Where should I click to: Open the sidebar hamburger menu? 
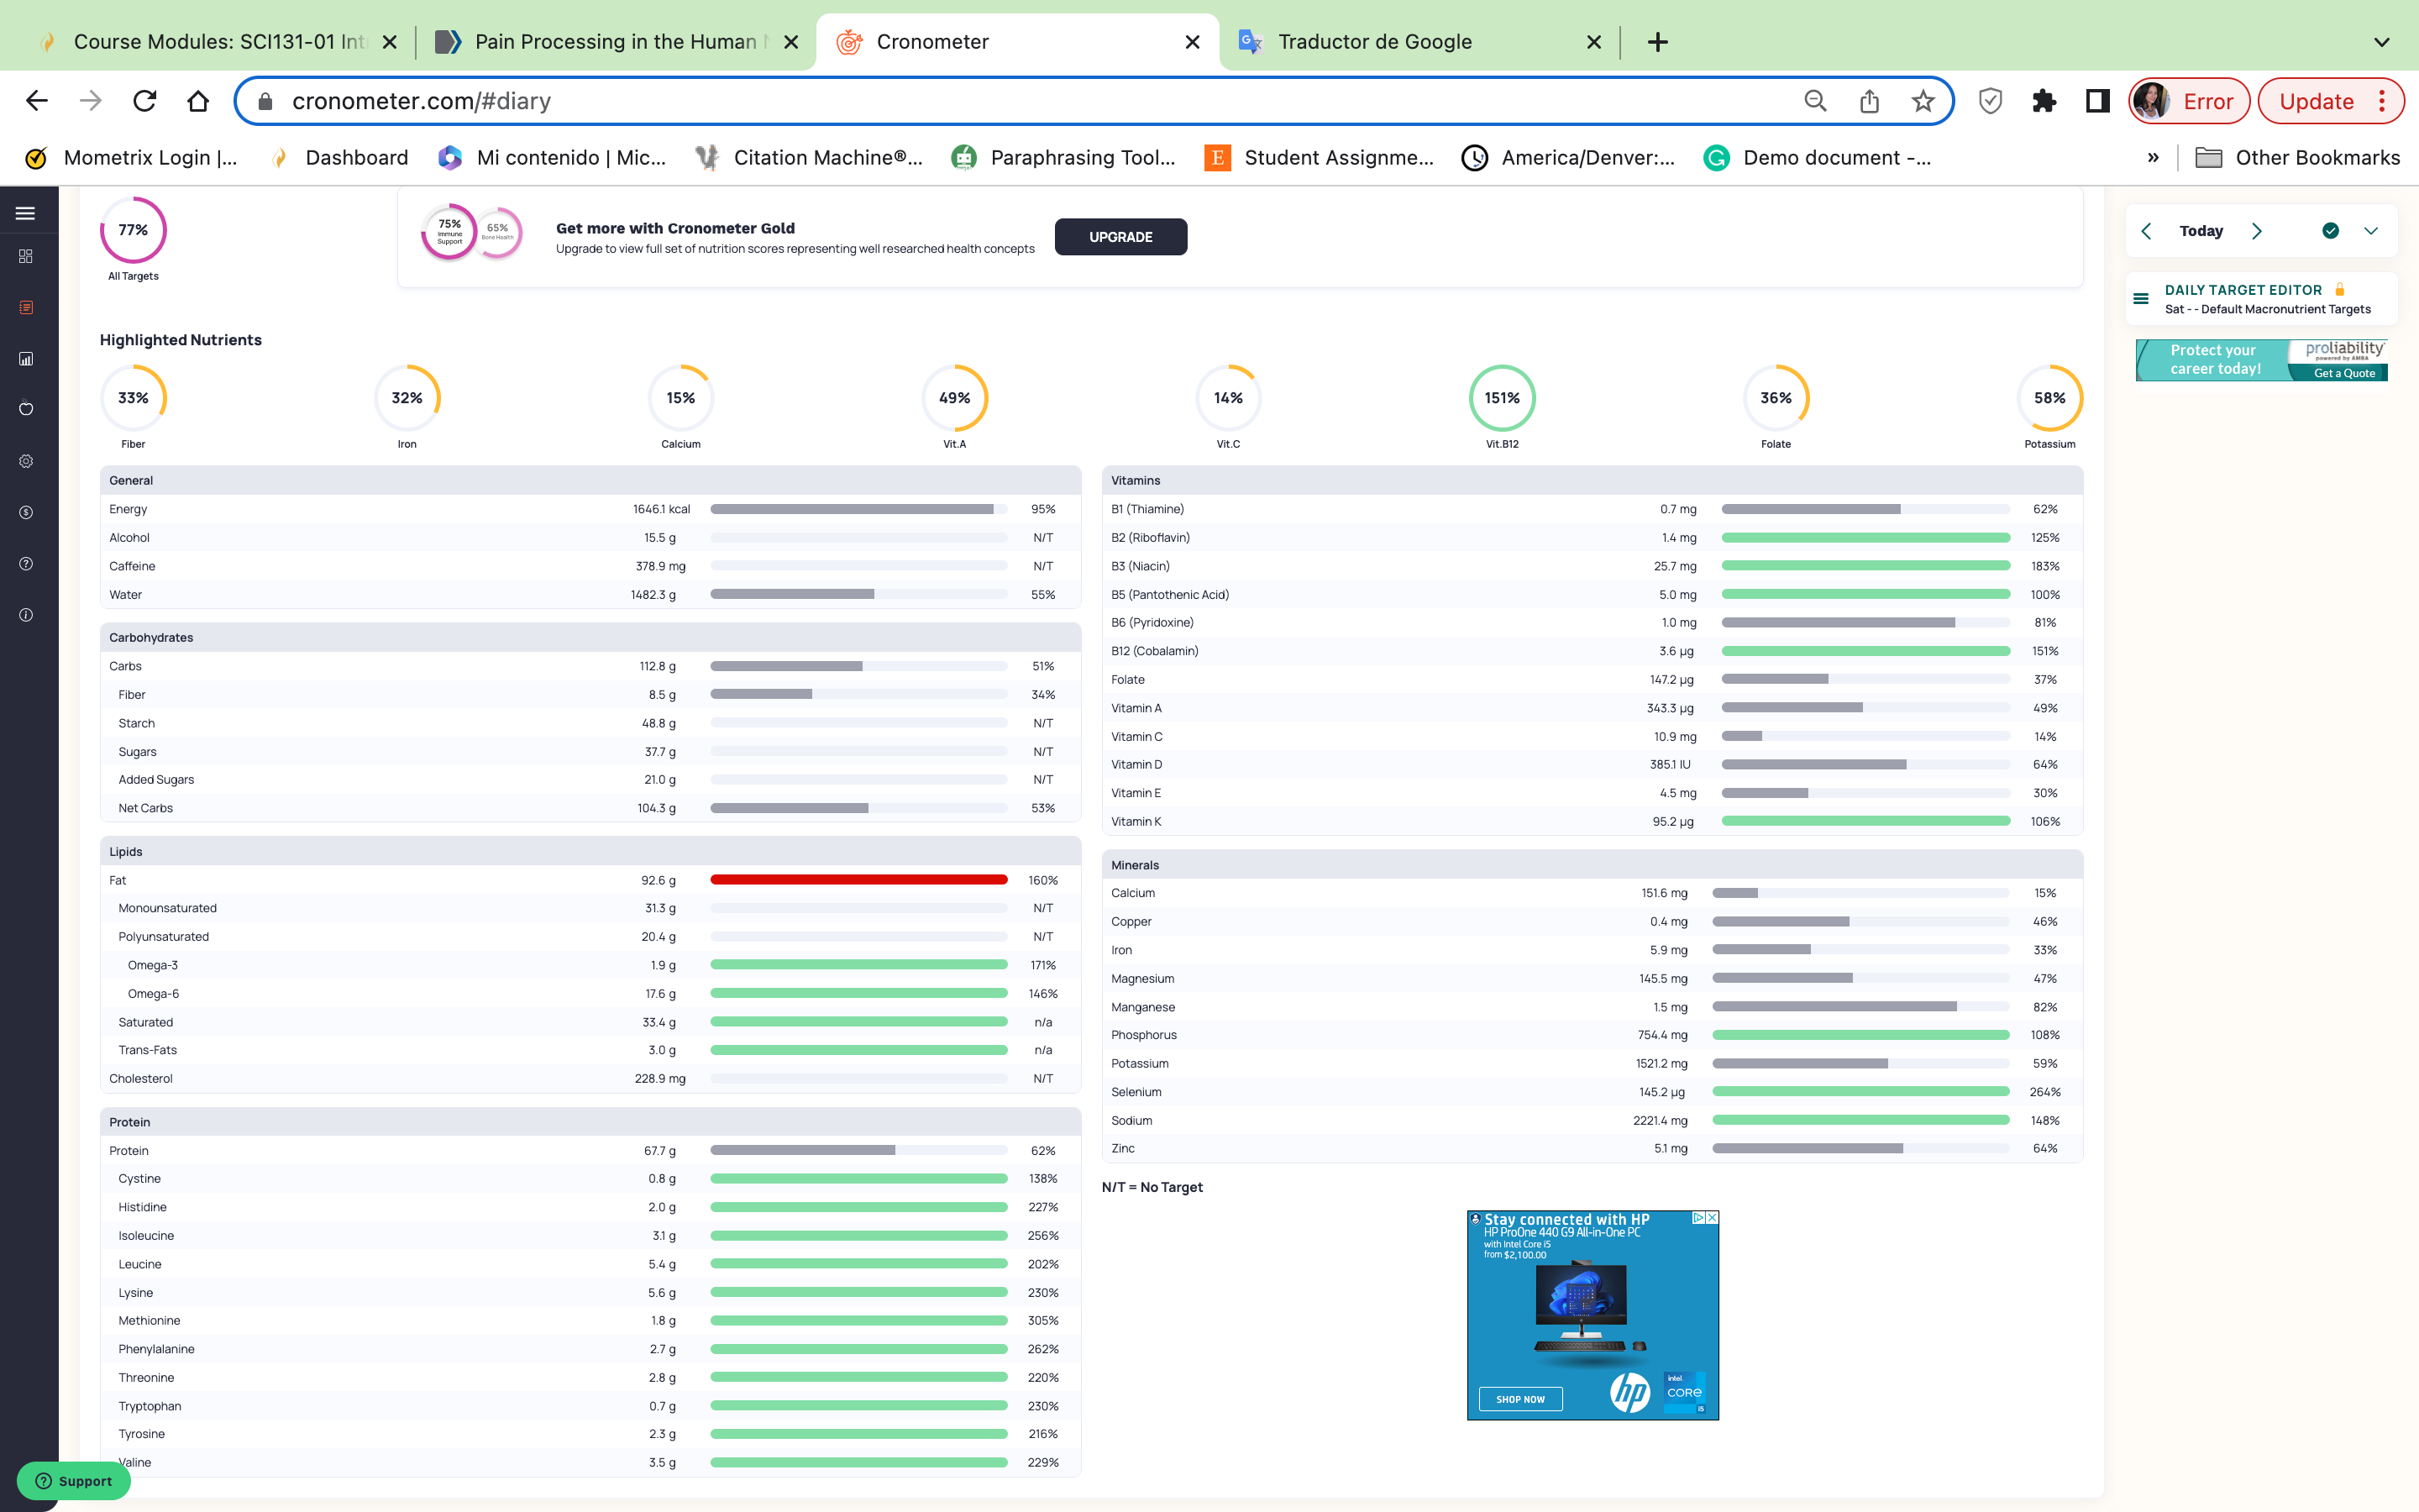(x=26, y=213)
